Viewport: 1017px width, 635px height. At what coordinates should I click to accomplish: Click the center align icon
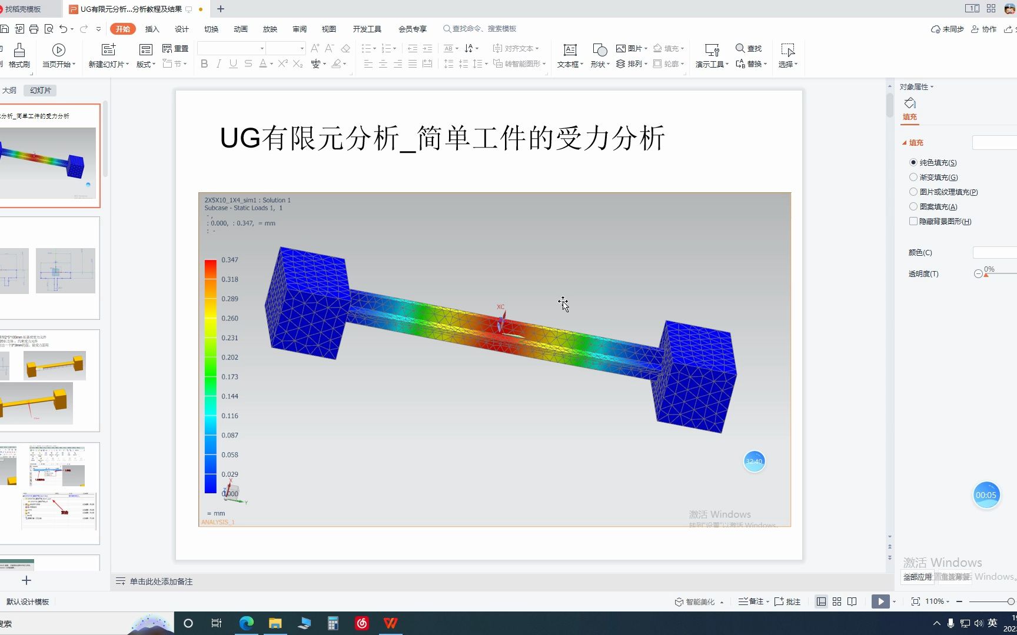pos(383,63)
